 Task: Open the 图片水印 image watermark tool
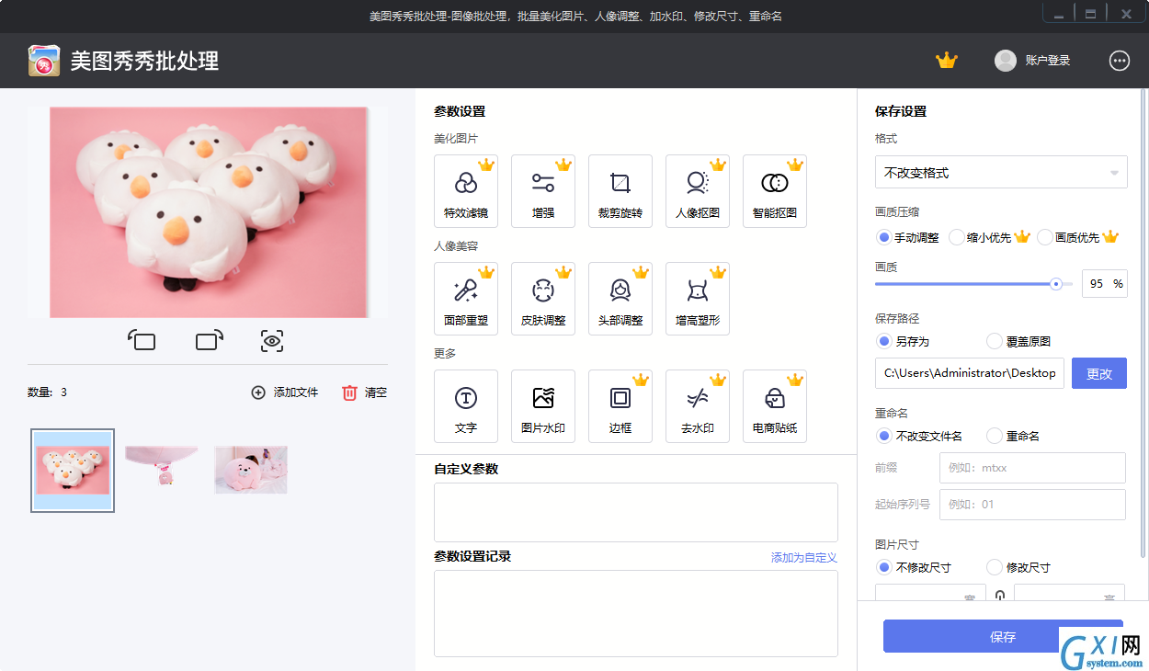543,406
